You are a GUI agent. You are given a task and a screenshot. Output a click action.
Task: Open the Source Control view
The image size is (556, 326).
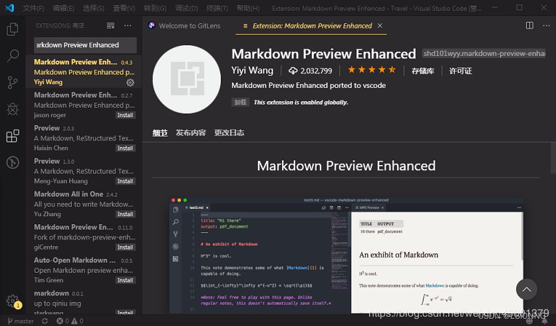tap(13, 82)
